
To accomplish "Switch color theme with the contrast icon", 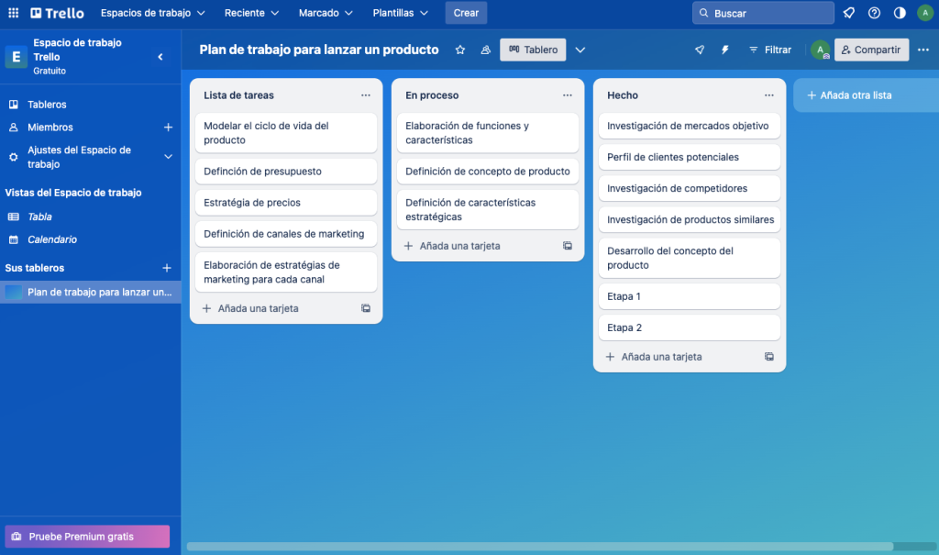I will coord(899,13).
